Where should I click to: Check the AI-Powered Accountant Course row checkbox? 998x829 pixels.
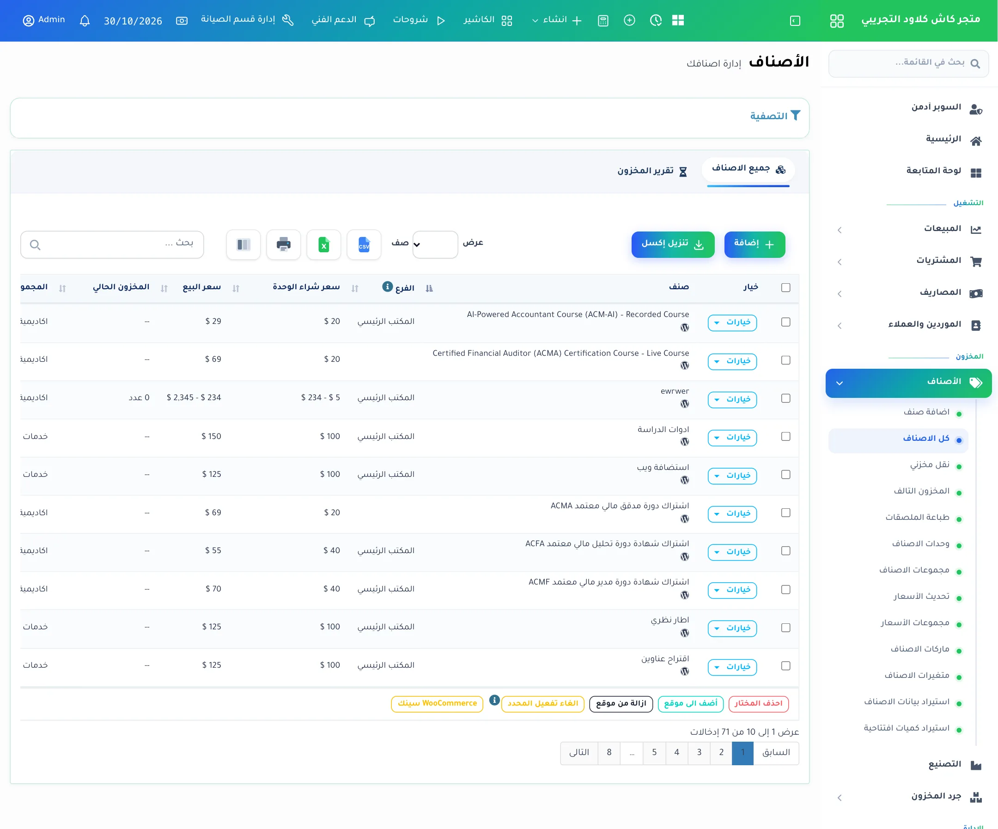pyautogui.click(x=785, y=322)
